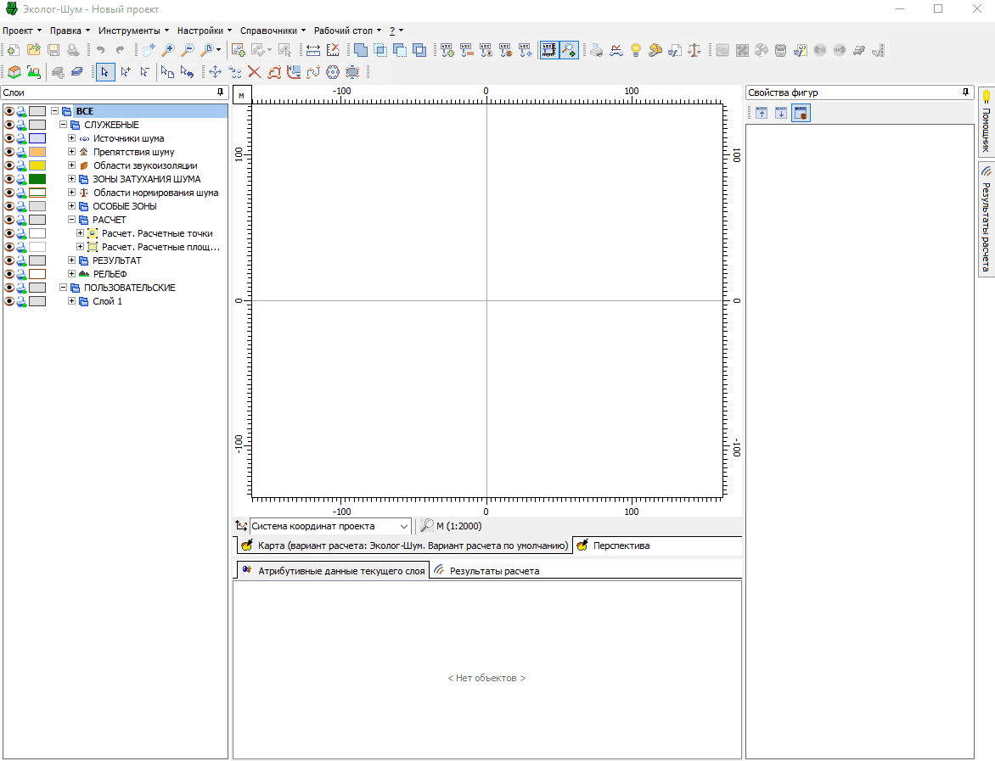Select the four-arrow move tool
Viewport: 995px width, 761px height.
(215, 72)
